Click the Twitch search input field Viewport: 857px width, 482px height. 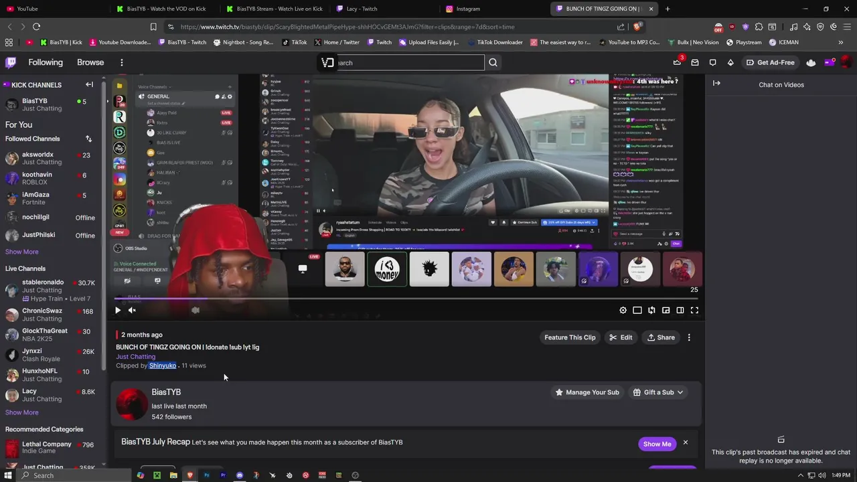(408, 63)
